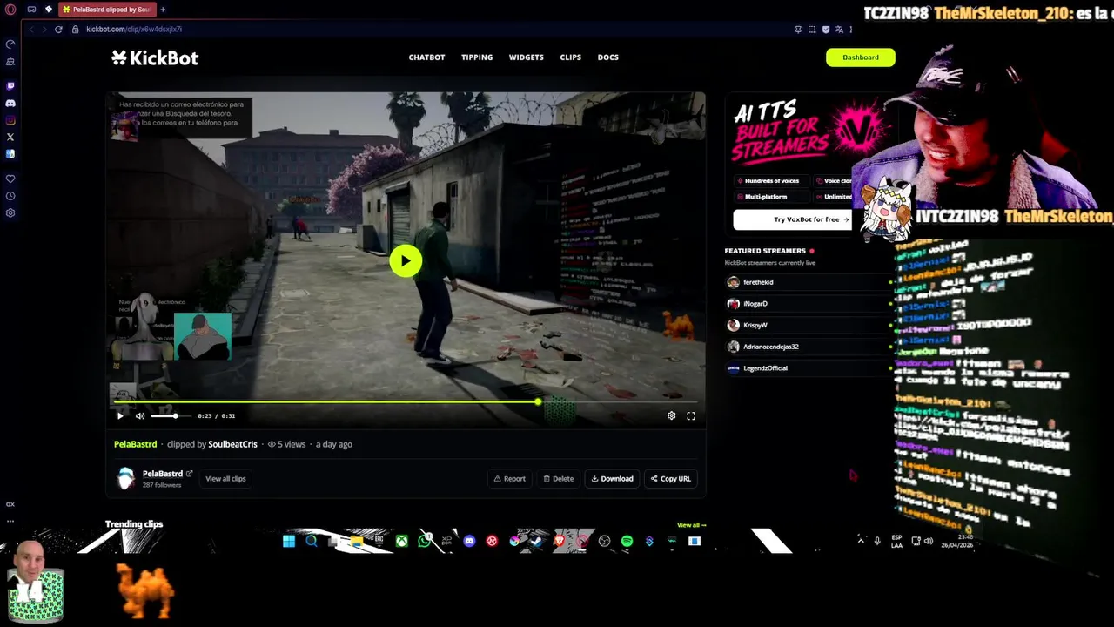Open the Opera GX menu logo
This screenshot has height=627, width=1114.
[10, 10]
